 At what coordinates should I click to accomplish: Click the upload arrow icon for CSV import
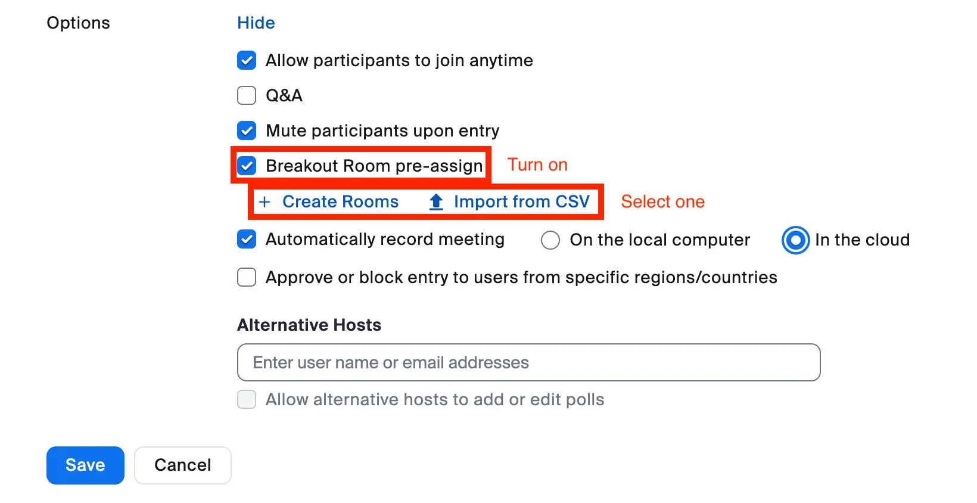tap(436, 202)
